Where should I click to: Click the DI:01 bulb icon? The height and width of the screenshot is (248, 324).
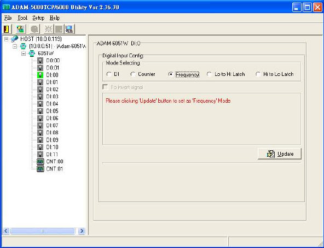pos(40,82)
